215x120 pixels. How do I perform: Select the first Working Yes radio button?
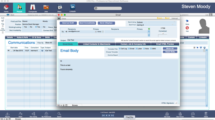(23, 27)
